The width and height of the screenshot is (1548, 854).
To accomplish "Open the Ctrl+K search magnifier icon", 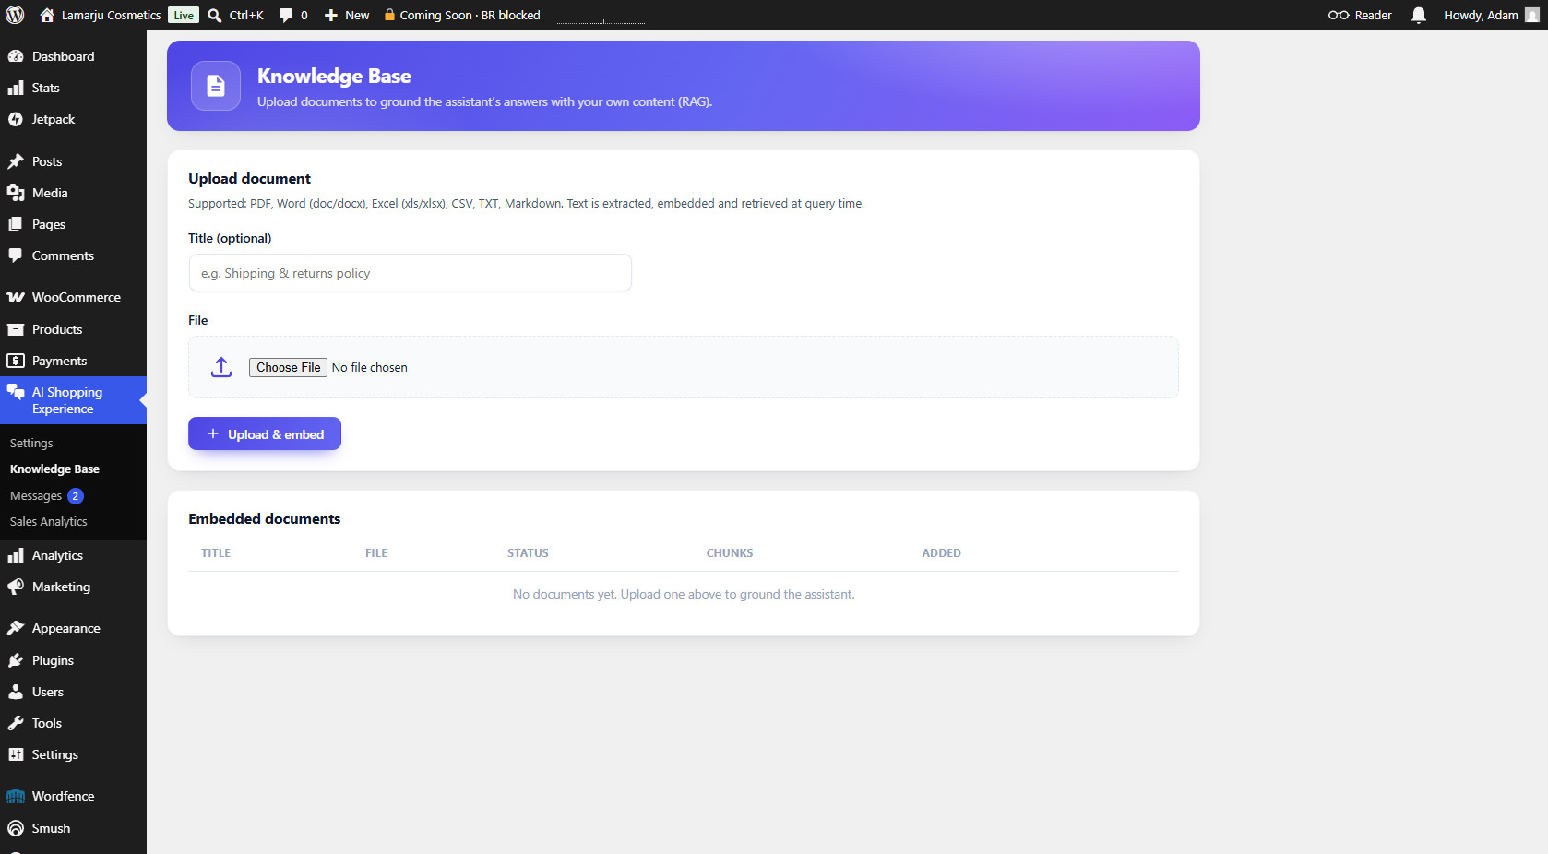I will pos(215,15).
